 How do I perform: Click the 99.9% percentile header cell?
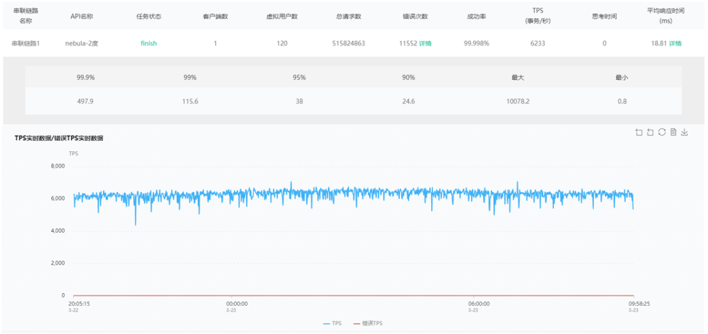[85, 78]
